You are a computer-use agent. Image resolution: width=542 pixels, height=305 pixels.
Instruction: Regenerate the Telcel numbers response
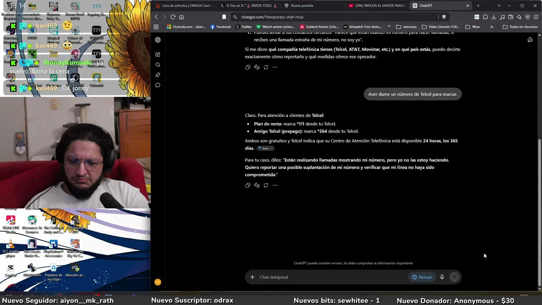pos(266,185)
